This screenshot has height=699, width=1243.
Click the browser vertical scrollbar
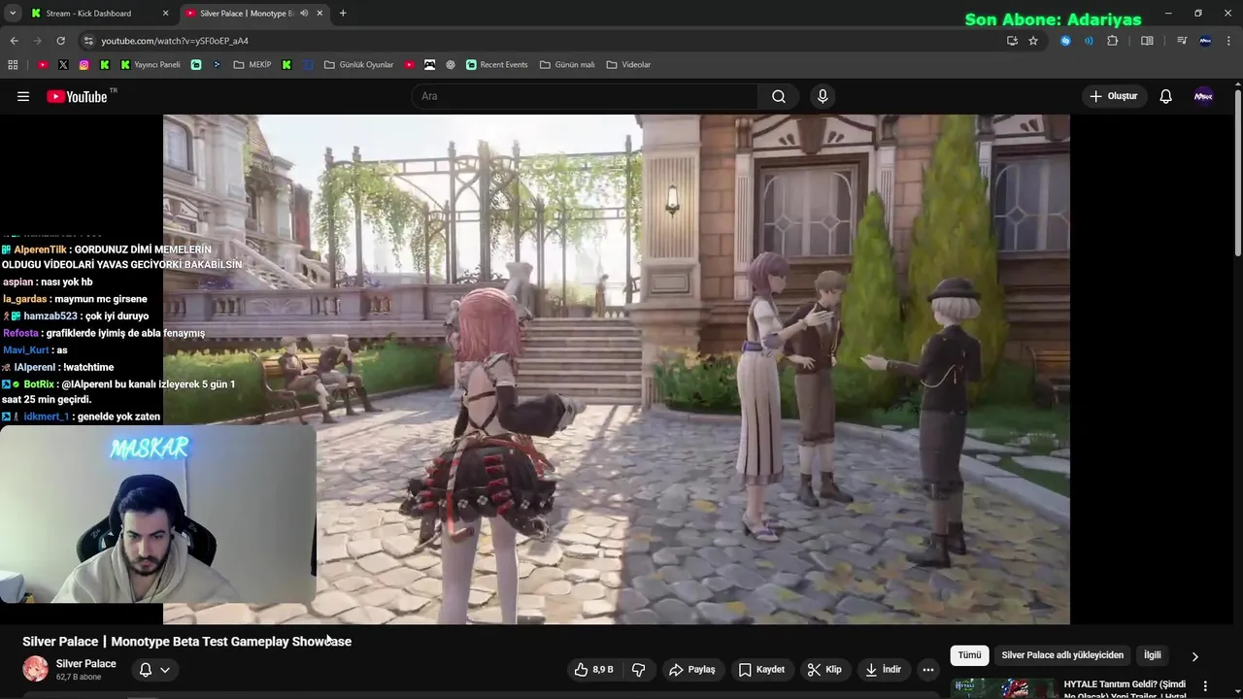coord(1238,175)
